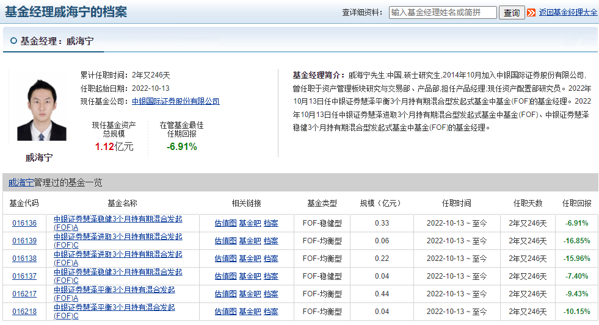Open 基金吧 for fund 016136
This screenshot has width=599, height=325.
(x=250, y=223)
